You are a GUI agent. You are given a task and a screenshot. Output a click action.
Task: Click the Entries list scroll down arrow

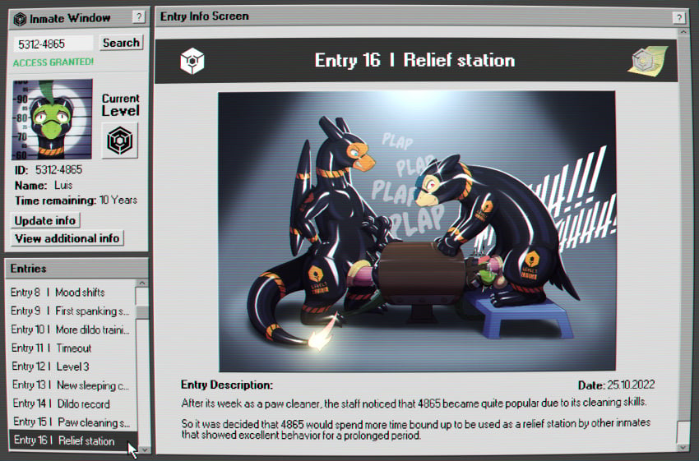144,449
